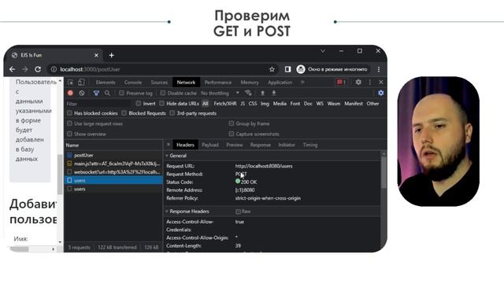Open the Memory tab

click(x=250, y=83)
